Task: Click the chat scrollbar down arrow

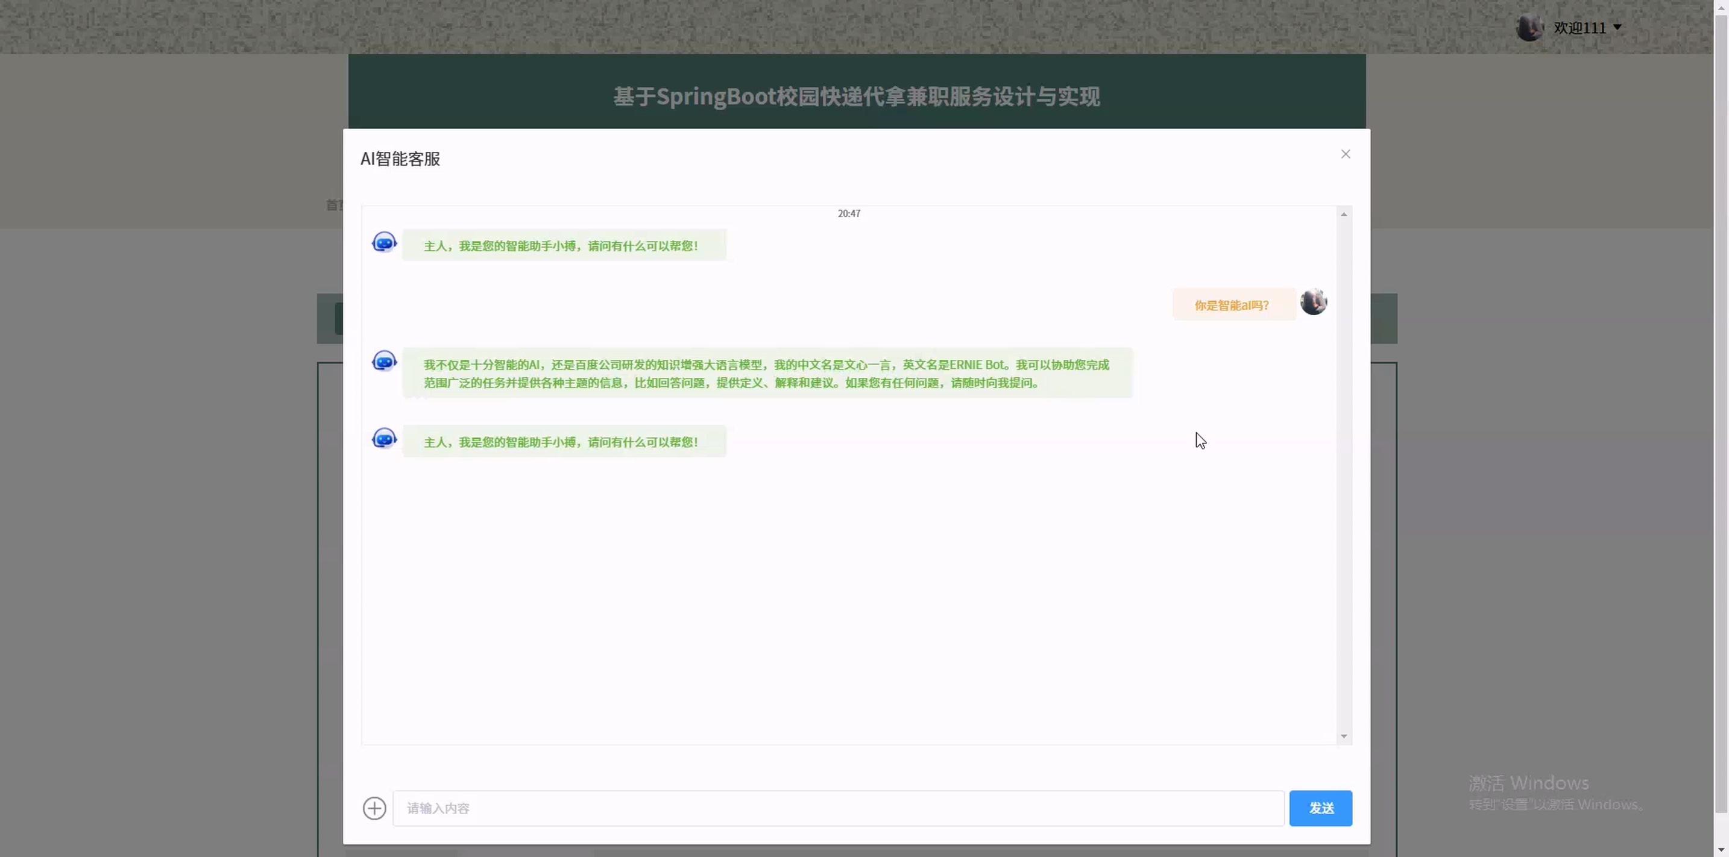Action: [1344, 736]
